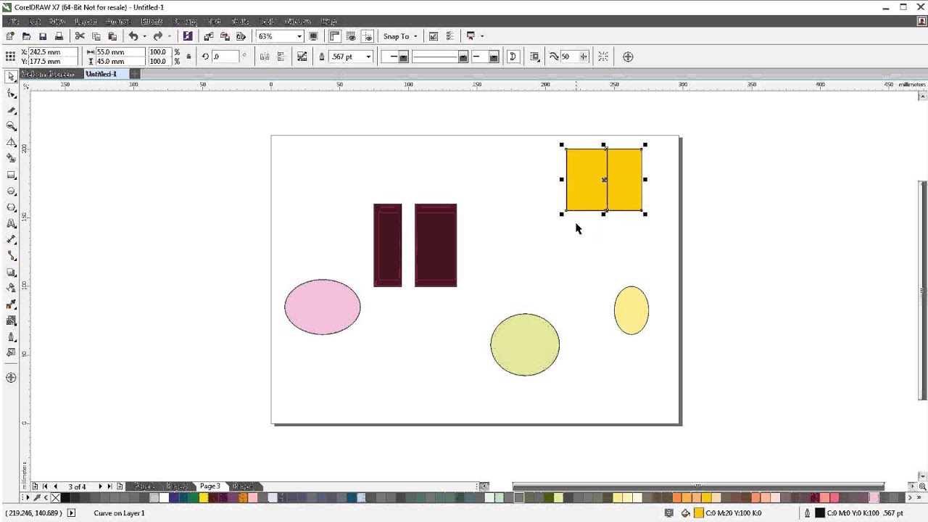The width and height of the screenshot is (928, 522).
Task: Open the File menu
Action: tap(13, 22)
